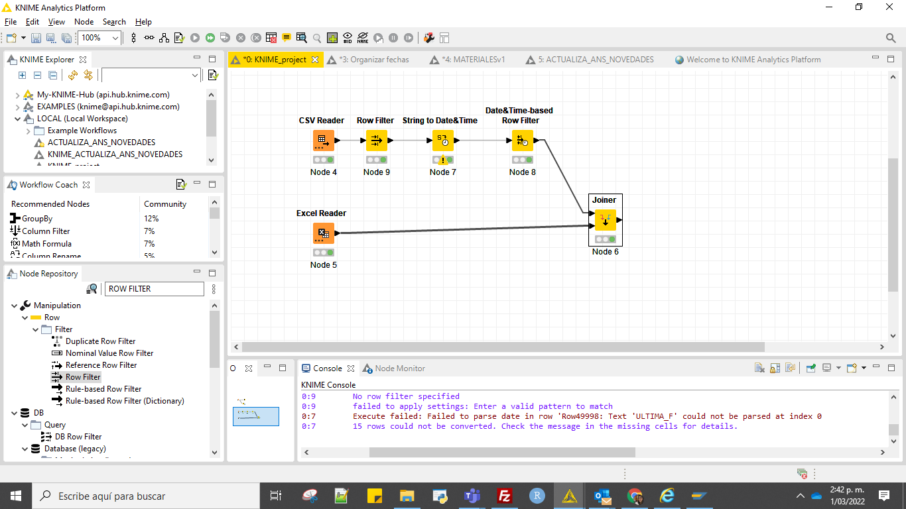This screenshot has height=509, width=906.
Task: Open the New workflow dropdown arrow
Action: 23,38
